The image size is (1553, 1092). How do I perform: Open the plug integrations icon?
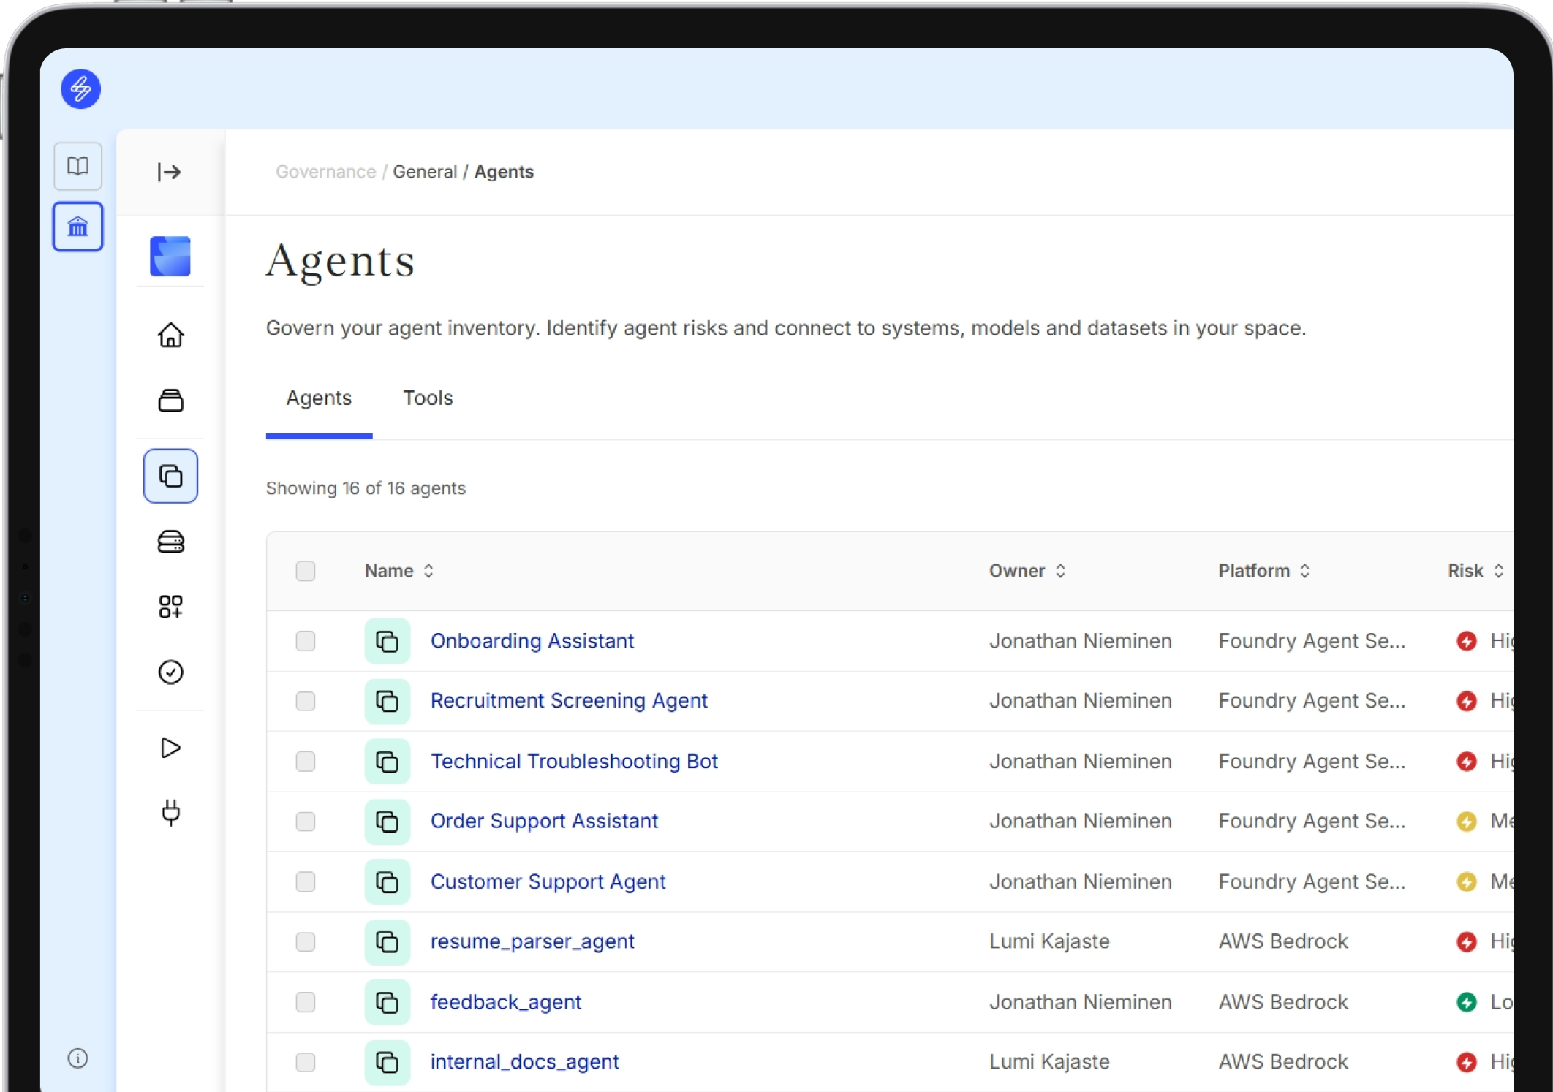point(171,813)
